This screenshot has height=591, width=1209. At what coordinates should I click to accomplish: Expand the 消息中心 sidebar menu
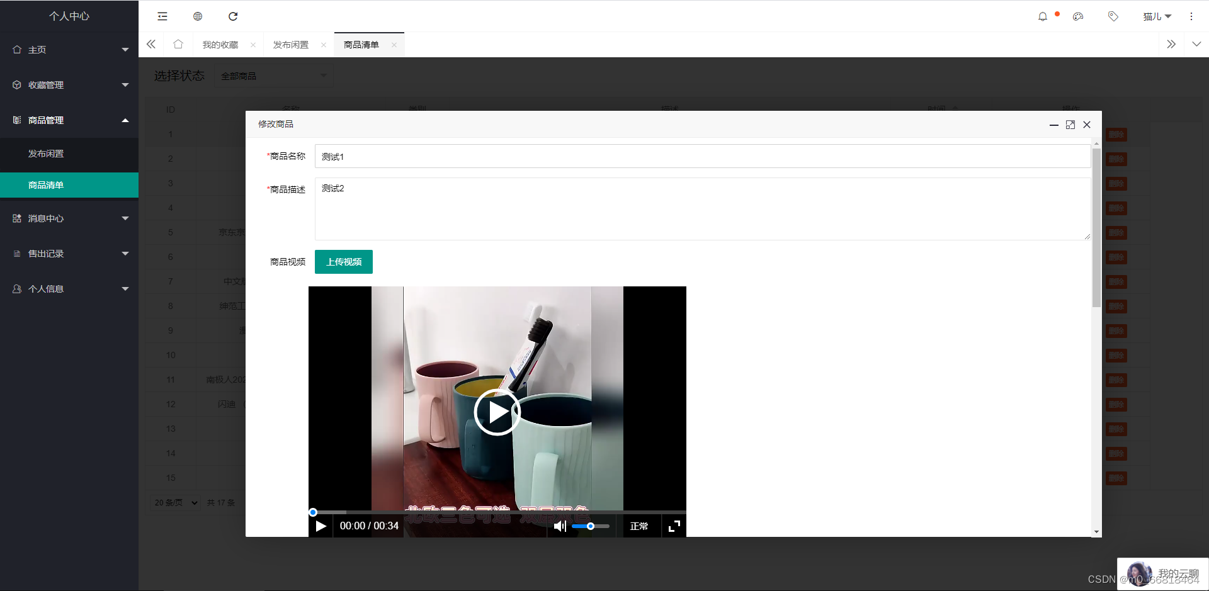(69, 218)
